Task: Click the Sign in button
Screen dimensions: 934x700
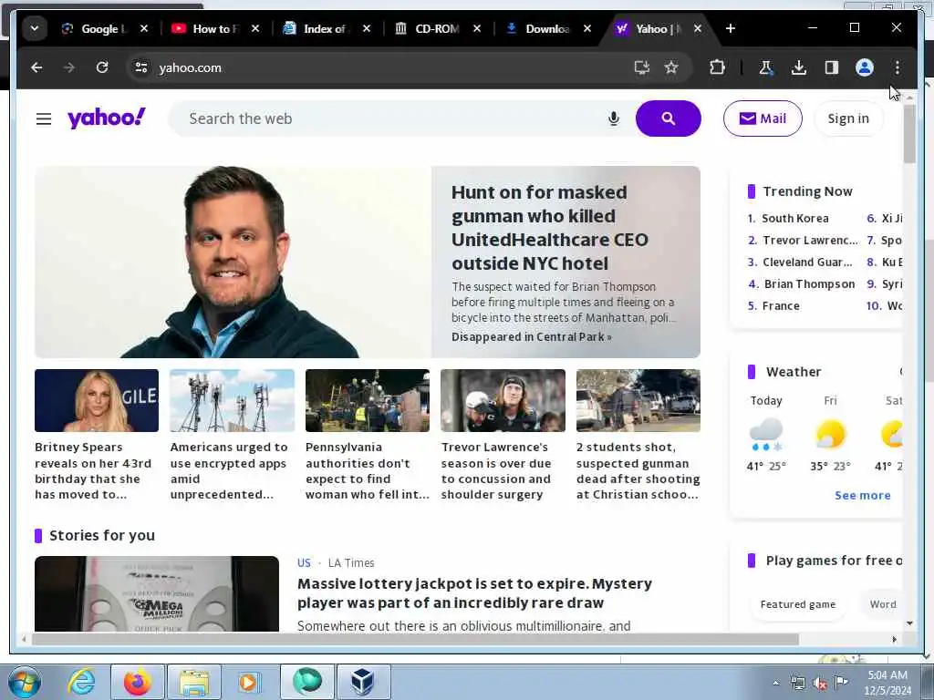Action: point(848,118)
